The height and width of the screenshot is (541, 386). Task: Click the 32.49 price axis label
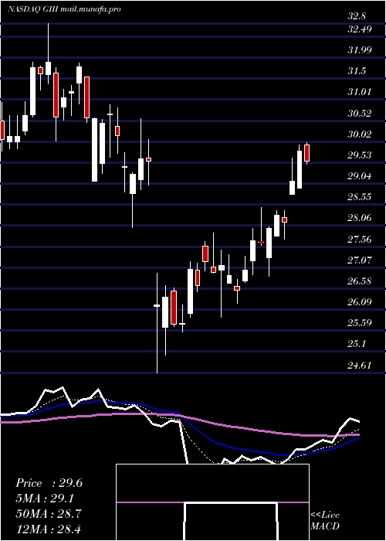(360, 29)
